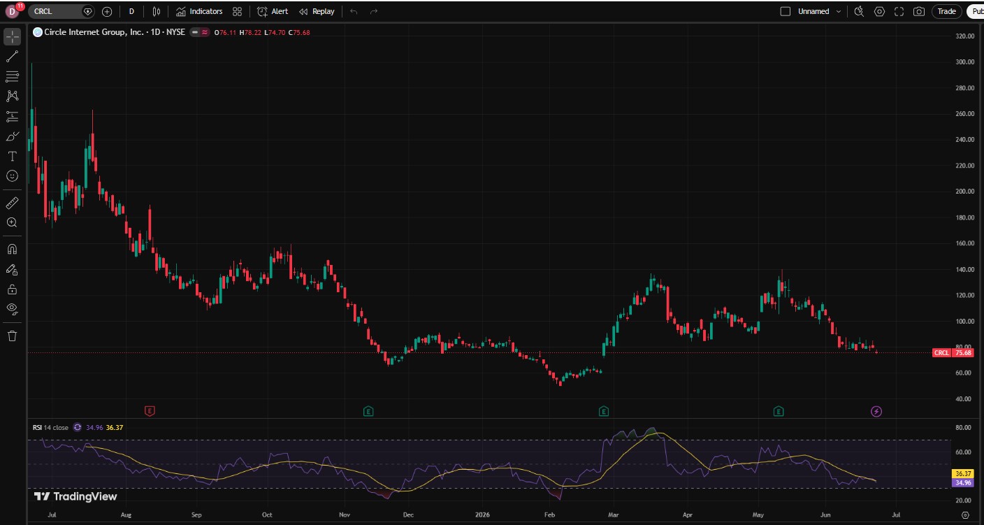Image resolution: width=984 pixels, height=525 pixels.
Task: Click the purple refresh icon beside RSI
Action: click(78, 427)
